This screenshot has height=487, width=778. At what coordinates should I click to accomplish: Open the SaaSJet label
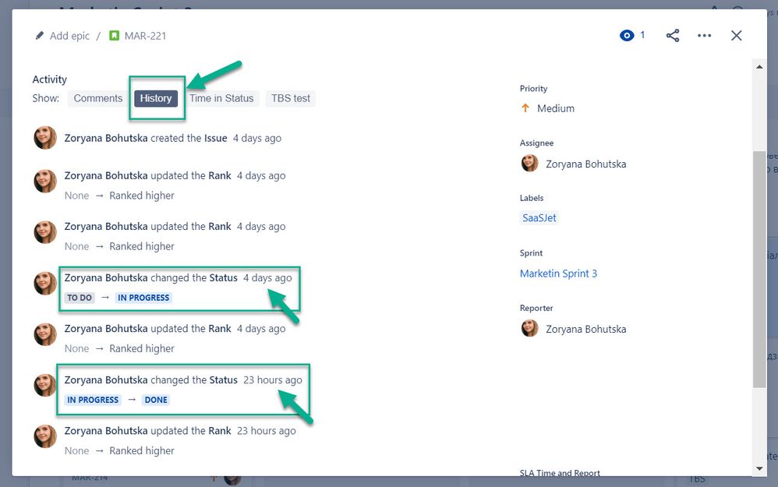539,217
